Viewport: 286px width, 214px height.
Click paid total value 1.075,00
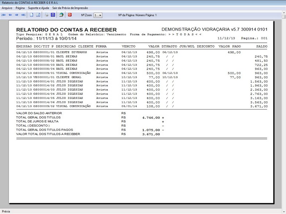151,130
